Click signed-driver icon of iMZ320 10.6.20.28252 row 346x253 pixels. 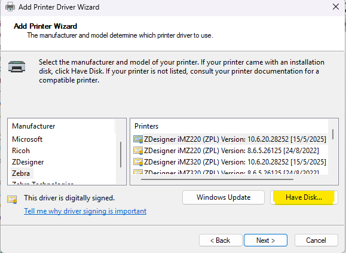[x=138, y=162]
